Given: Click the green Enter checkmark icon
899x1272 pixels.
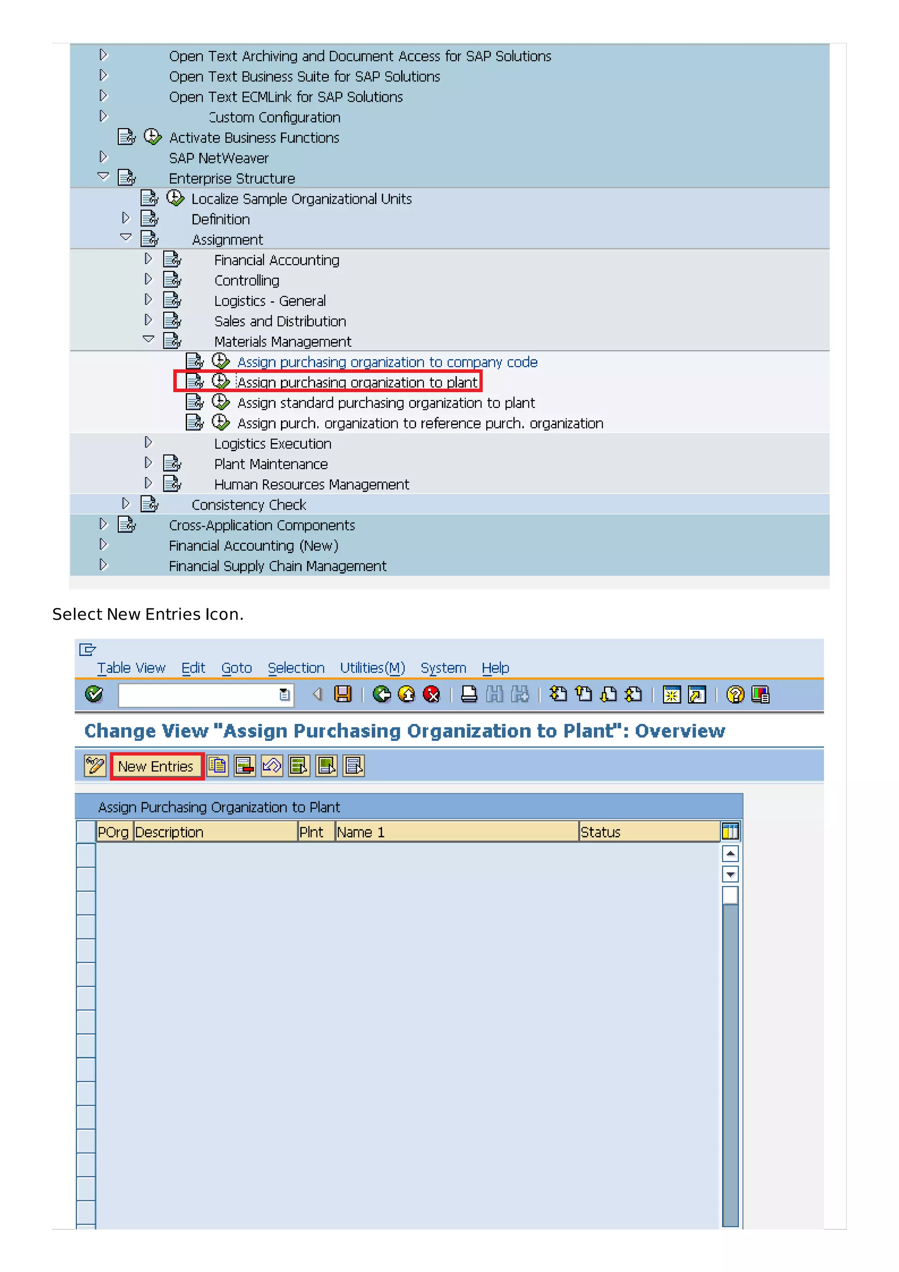Looking at the screenshot, I should [x=94, y=694].
